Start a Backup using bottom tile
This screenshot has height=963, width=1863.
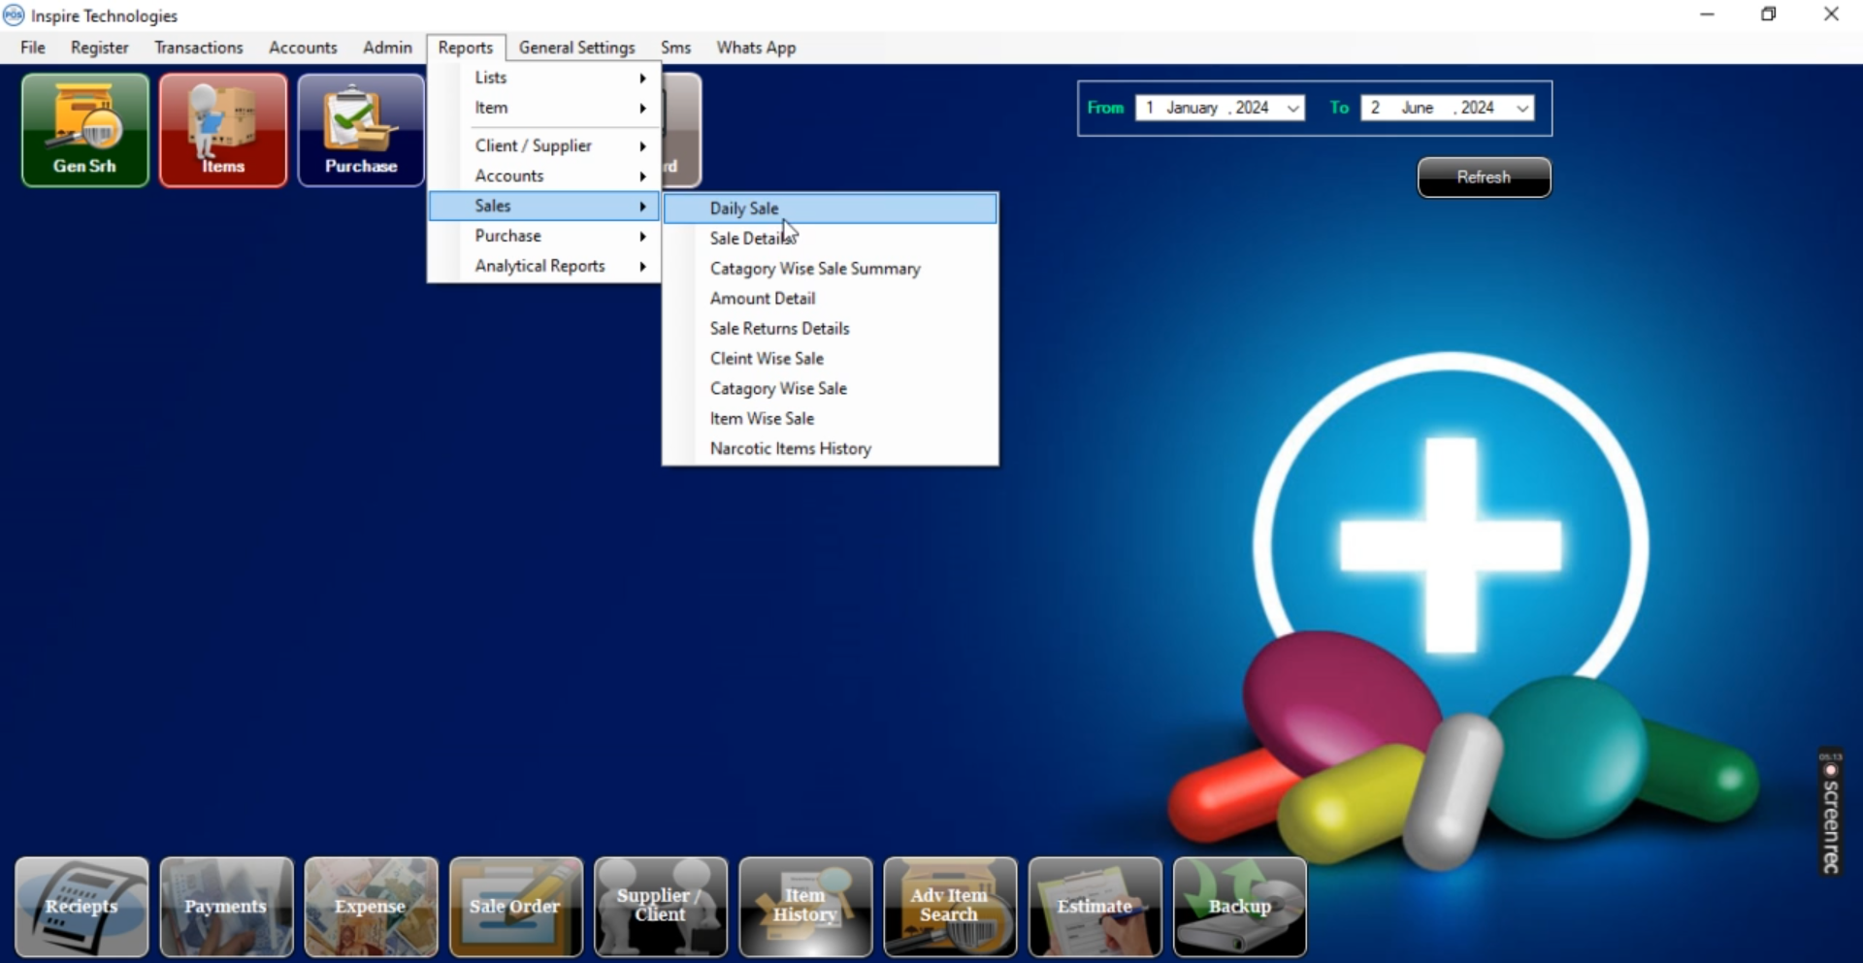[x=1239, y=907]
